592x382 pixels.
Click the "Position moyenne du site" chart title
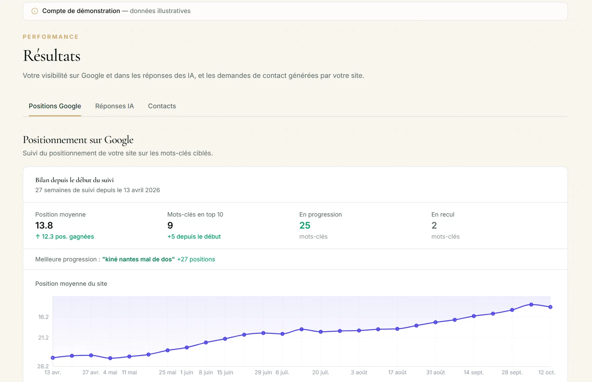71,284
